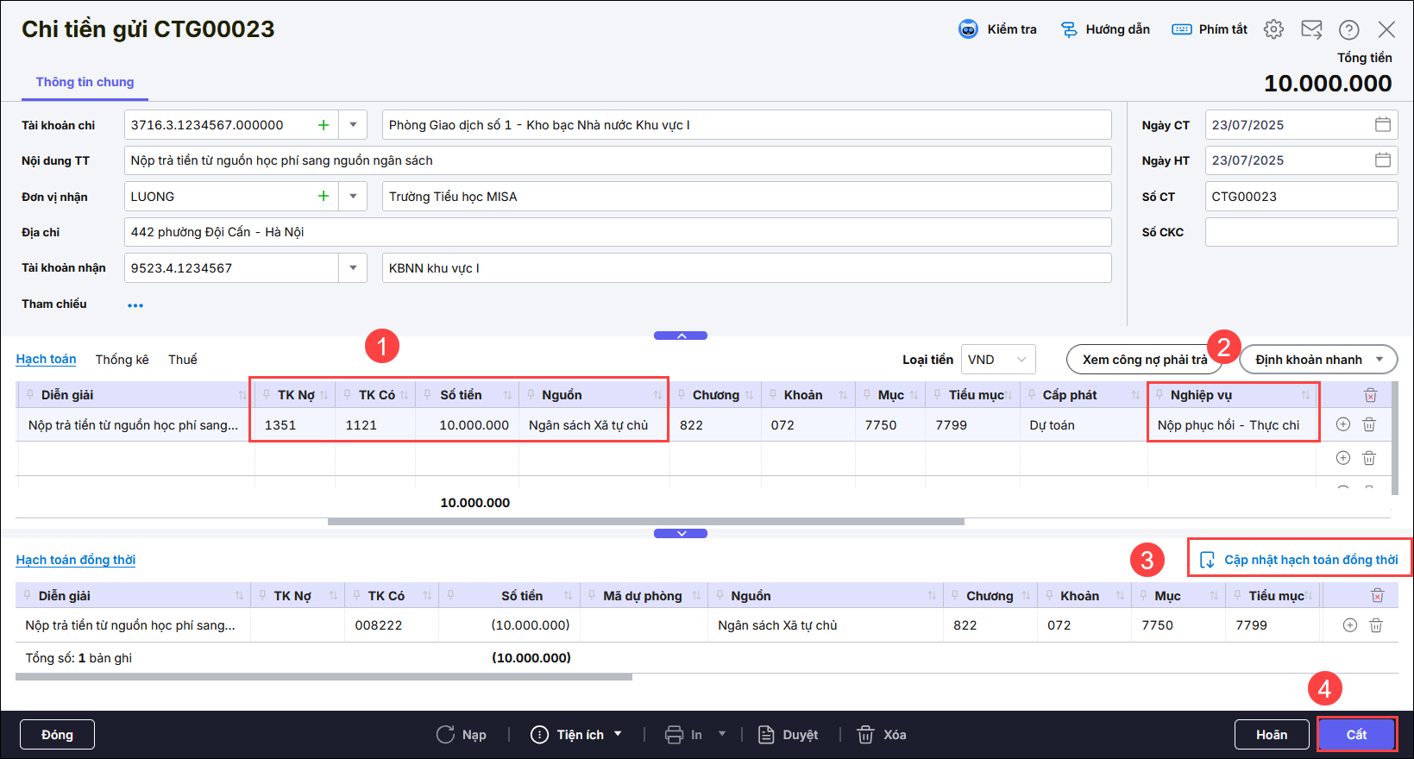This screenshot has width=1414, height=759.
Task: Click Cập nhật hạch toán đồng thời
Action: (x=1300, y=560)
